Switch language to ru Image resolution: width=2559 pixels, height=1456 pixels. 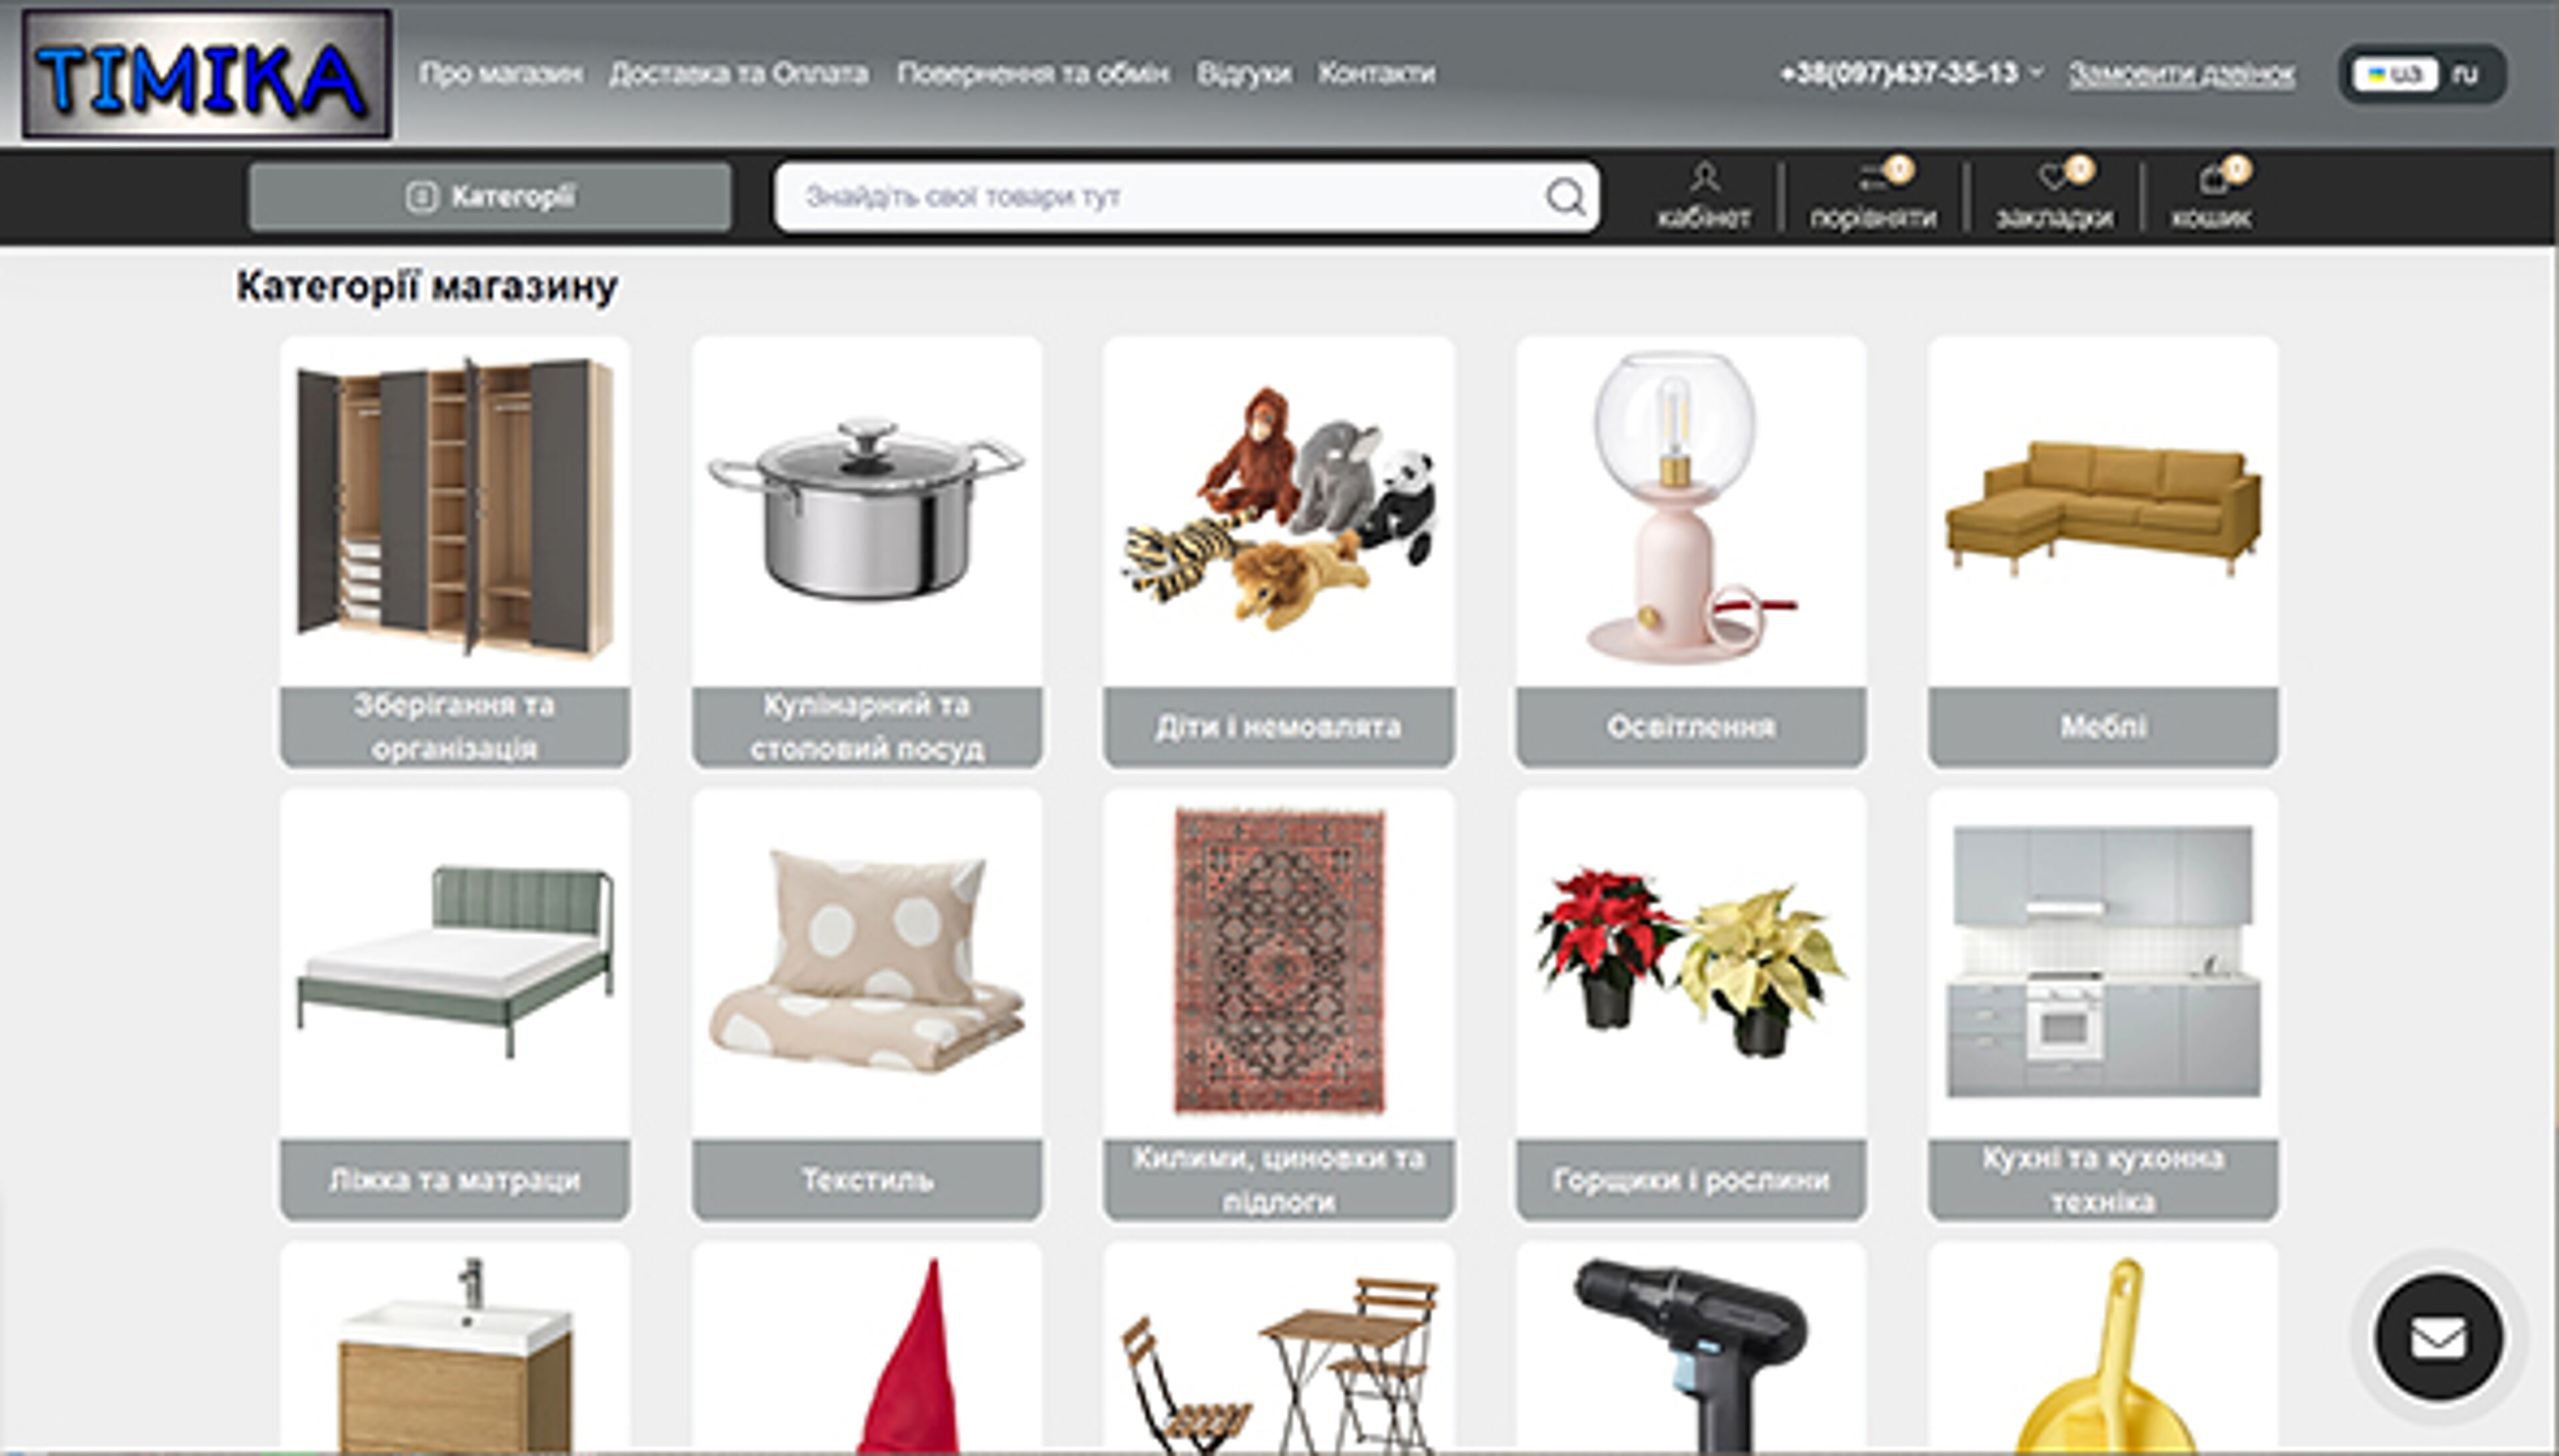tap(2466, 74)
